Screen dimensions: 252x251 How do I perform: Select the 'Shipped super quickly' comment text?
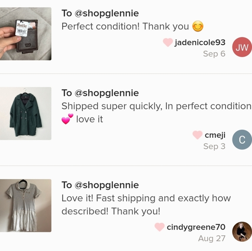click(x=156, y=113)
